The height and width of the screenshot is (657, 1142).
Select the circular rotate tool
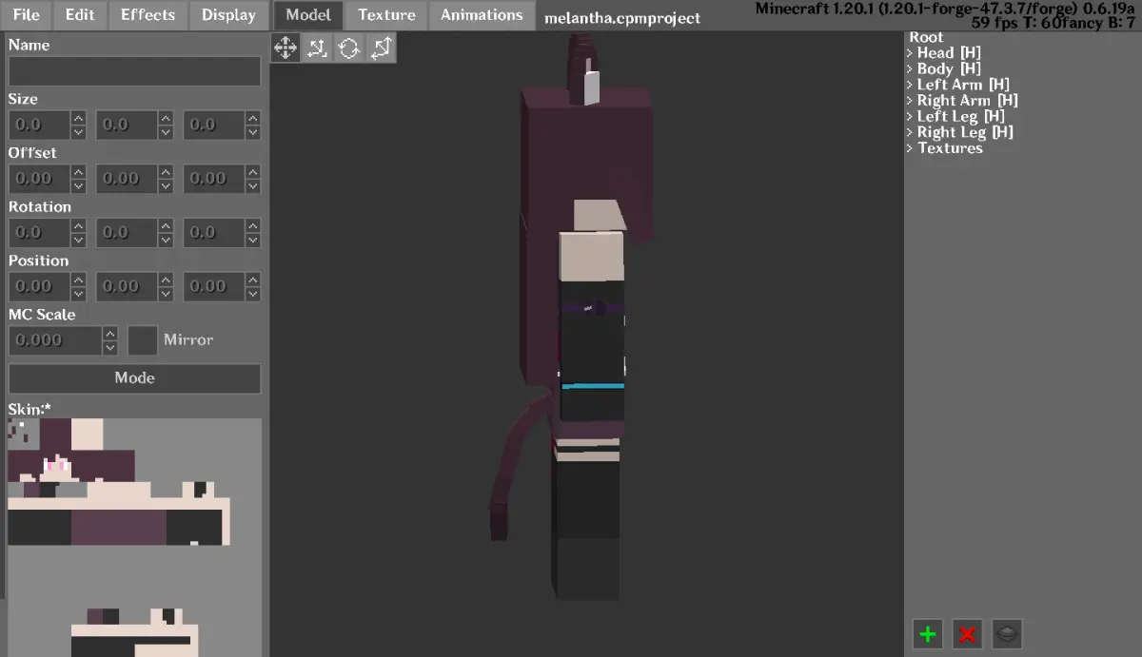tap(349, 48)
